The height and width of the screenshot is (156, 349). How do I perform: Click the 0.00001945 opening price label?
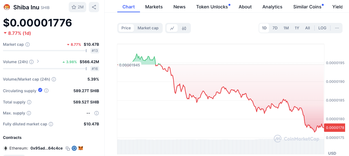point(129,65)
